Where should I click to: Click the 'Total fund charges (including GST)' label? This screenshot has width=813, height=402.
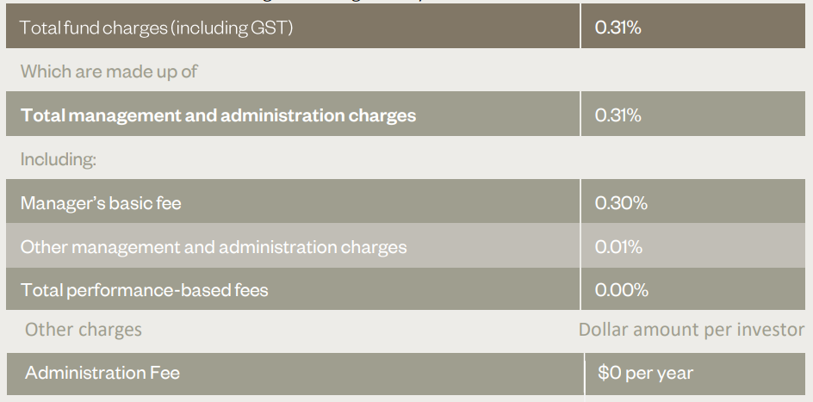point(157,28)
